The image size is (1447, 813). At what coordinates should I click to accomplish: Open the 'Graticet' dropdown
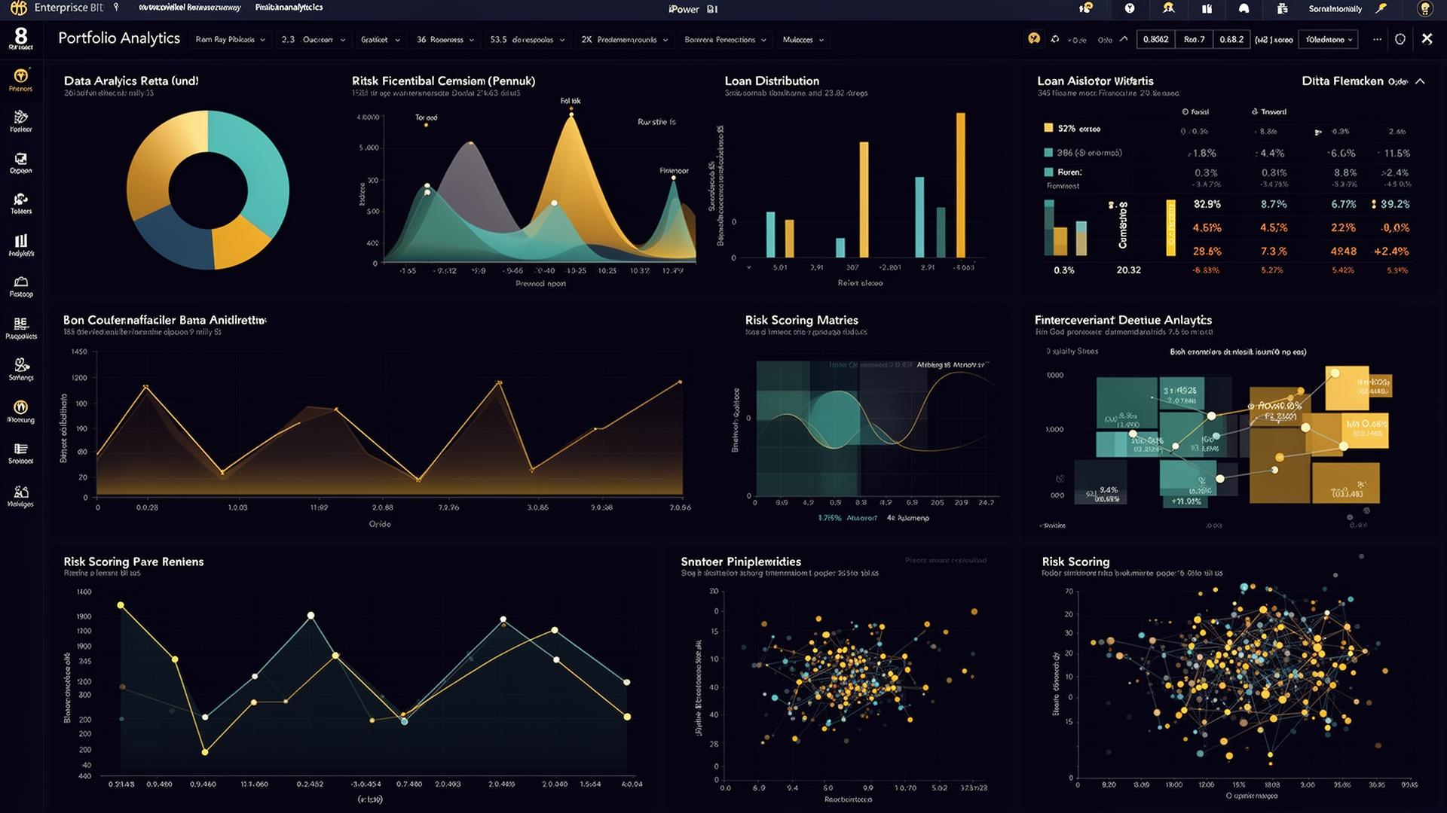381,40
